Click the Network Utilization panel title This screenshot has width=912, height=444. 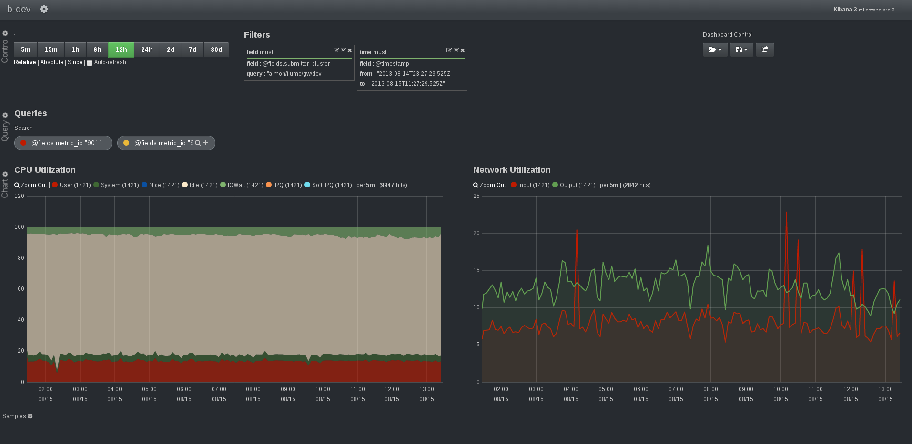pos(512,170)
